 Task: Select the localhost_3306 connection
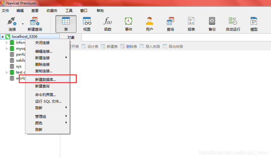24,37
